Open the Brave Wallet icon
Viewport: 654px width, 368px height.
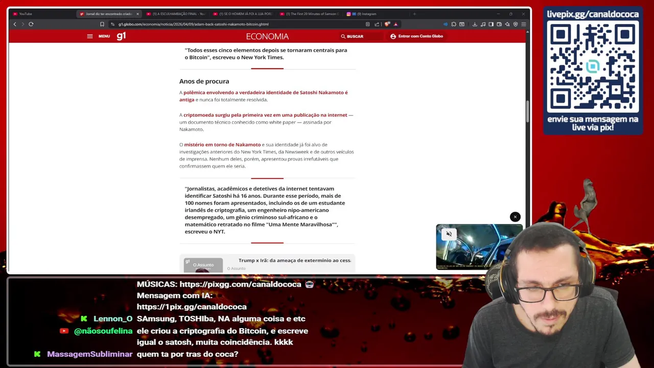[x=499, y=24]
